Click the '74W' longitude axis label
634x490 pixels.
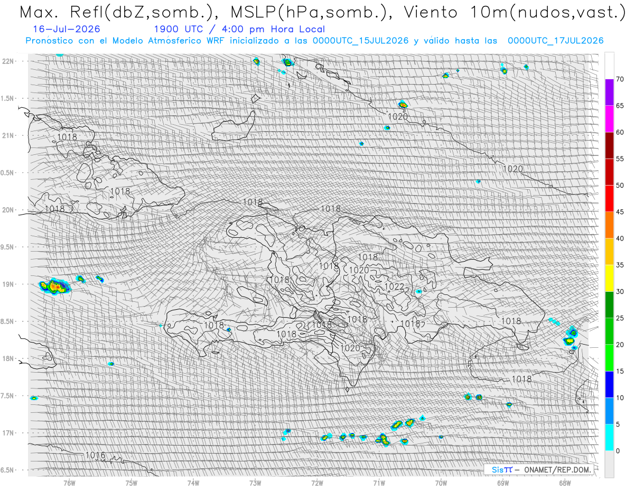[x=193, y=482]
